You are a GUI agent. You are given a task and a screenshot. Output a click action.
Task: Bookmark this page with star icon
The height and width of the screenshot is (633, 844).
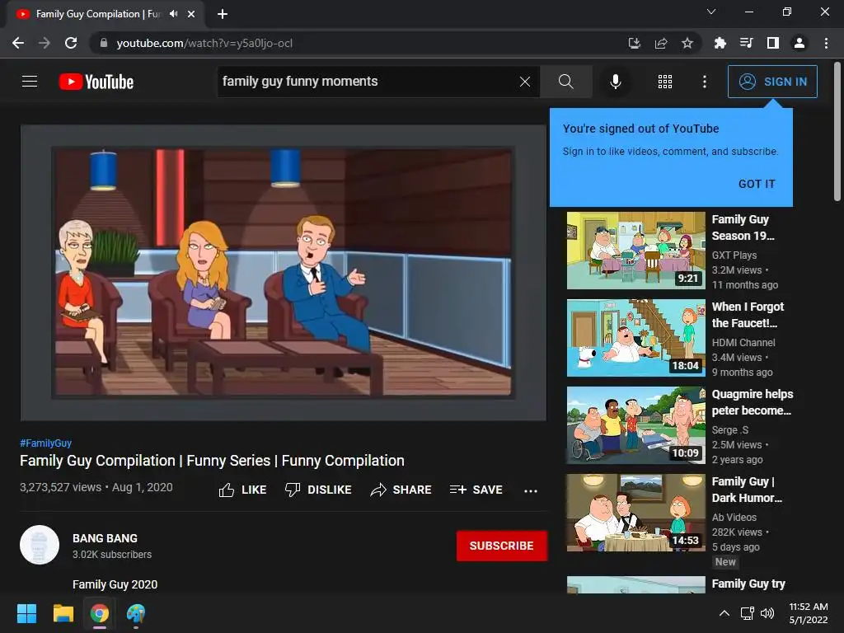(687, 43)
